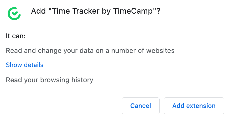Click the "Add" question heading text
This screenshot has width=230, height=121.
[38, 11]
